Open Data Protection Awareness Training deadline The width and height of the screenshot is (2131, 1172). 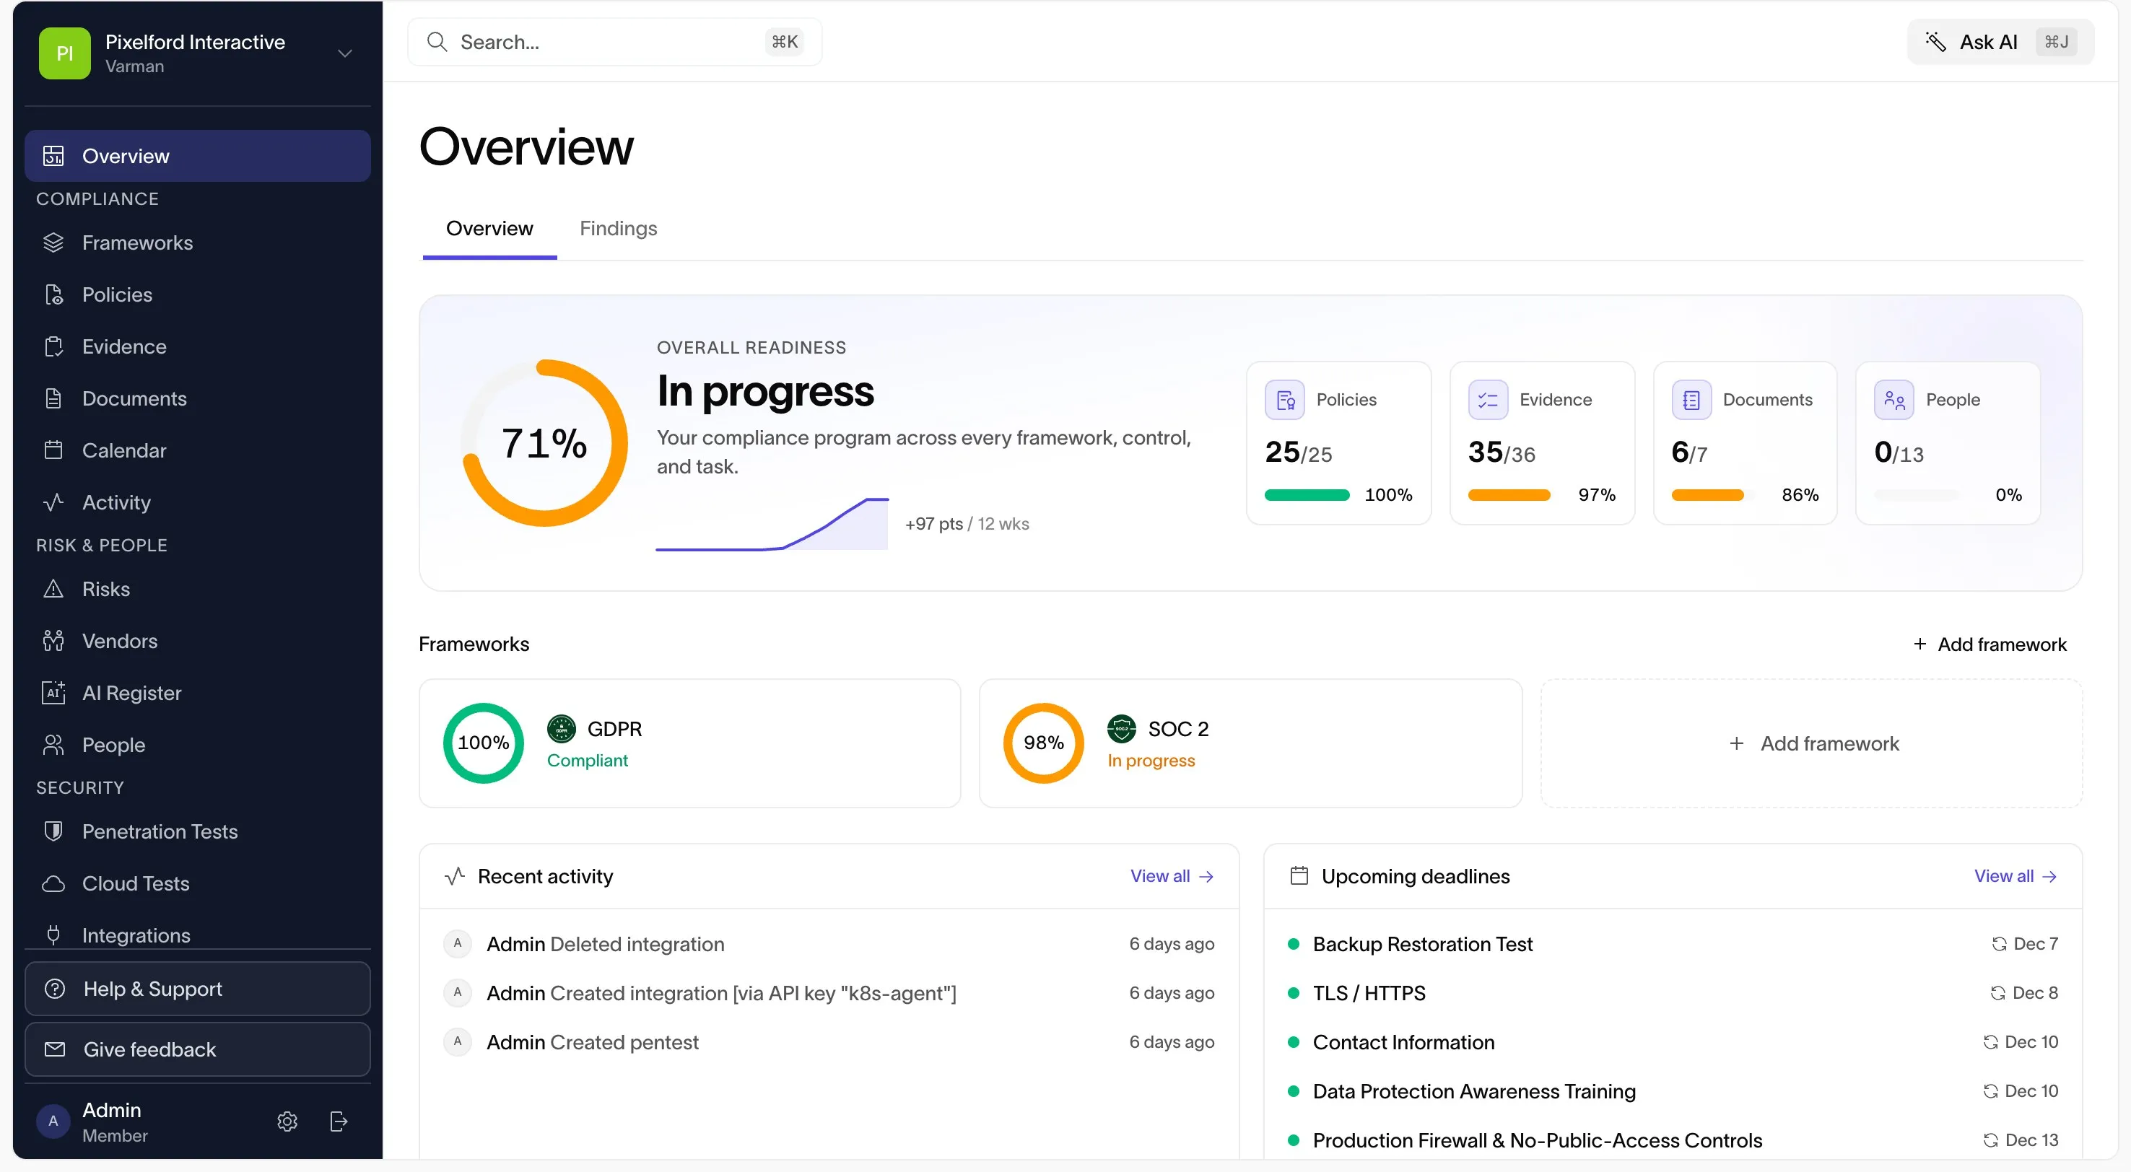(x=1673, y=1091)
